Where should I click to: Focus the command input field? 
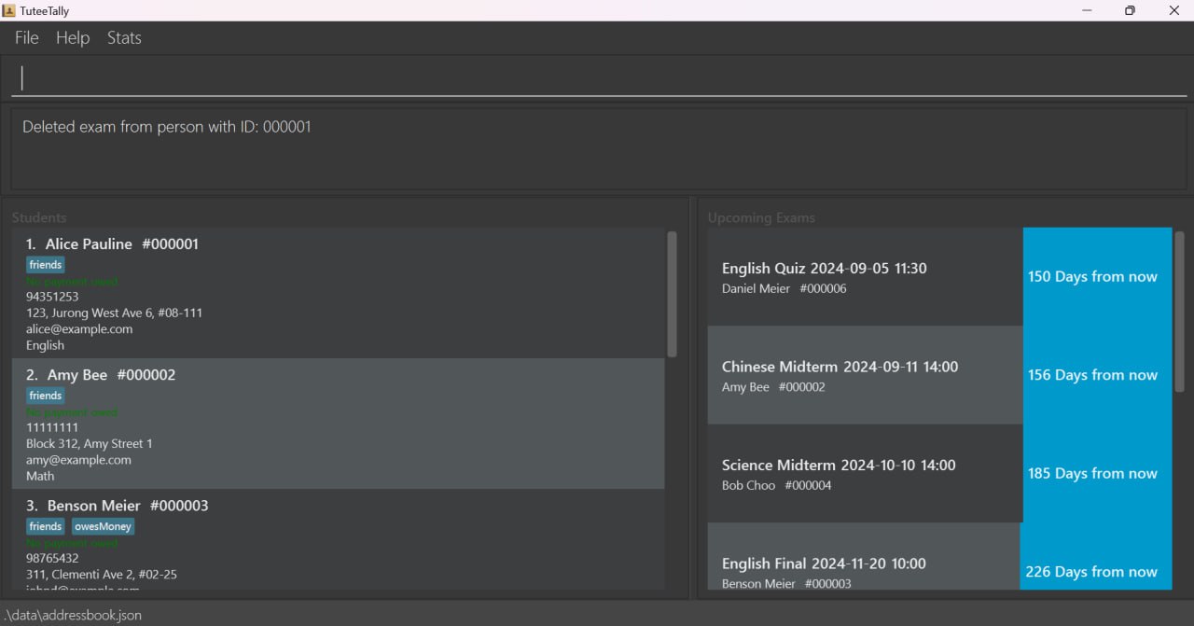tap(597, 78)
